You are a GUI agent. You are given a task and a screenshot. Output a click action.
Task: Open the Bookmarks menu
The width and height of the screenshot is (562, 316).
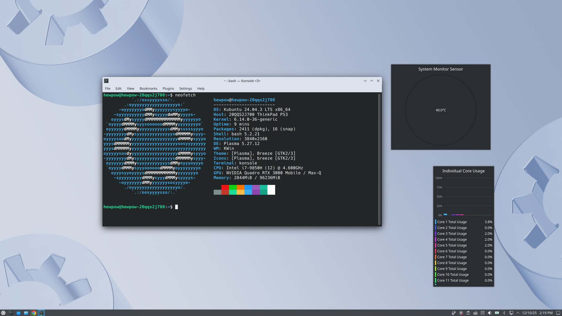pyautogui.click(x=148, y=88)
